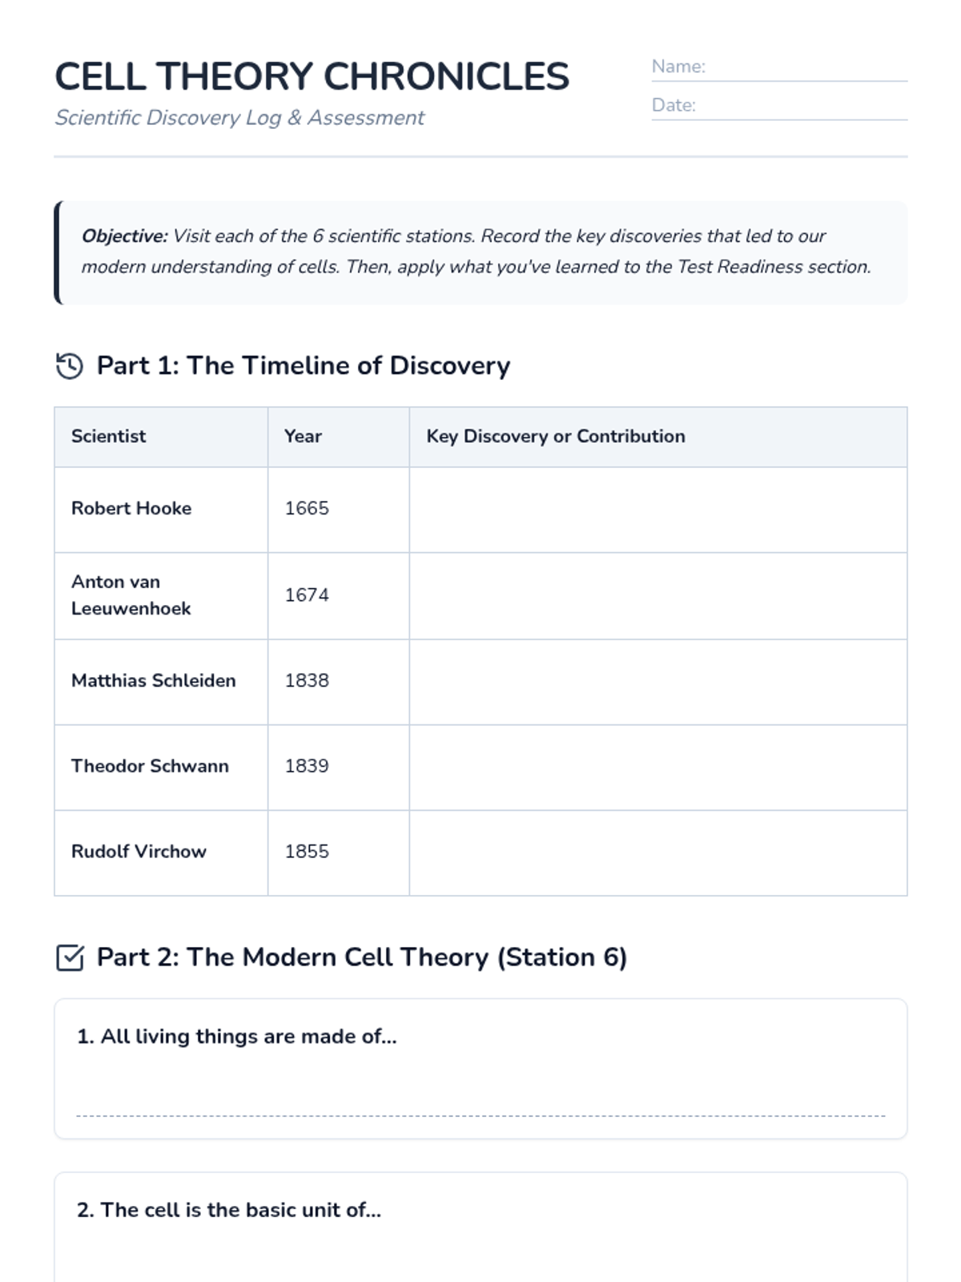The width and height of the screenshot is (961, 1282).
Task: Click Robert Hooke's Key Discovery cell
Action: (658, 510)
